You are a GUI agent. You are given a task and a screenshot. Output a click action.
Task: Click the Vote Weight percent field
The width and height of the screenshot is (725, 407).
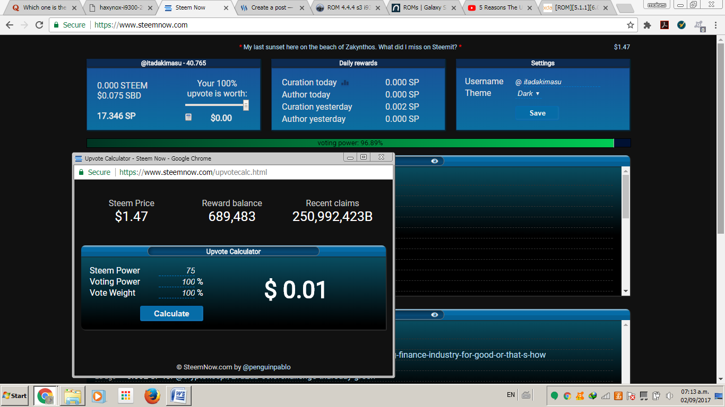(177, 293)
